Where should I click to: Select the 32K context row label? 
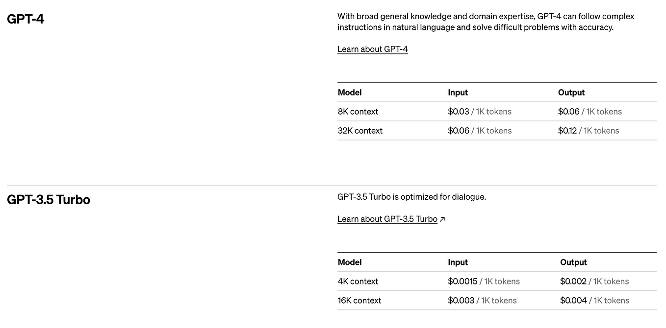tap(360, 131)
